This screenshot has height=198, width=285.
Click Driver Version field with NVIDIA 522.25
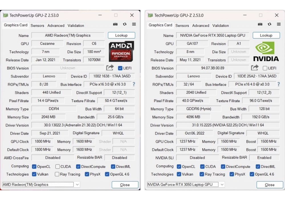(228, 125)
